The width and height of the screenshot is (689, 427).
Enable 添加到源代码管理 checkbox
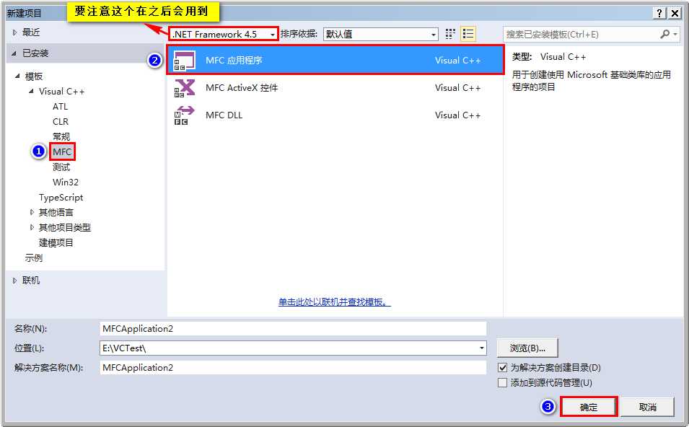point(502,382)
